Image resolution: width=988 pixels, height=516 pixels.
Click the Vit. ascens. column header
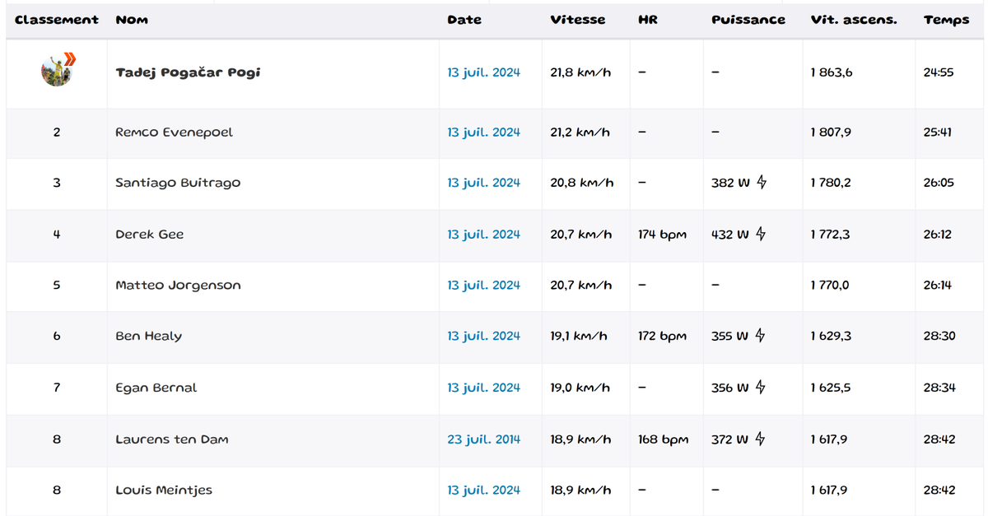(x=854, y=20)
